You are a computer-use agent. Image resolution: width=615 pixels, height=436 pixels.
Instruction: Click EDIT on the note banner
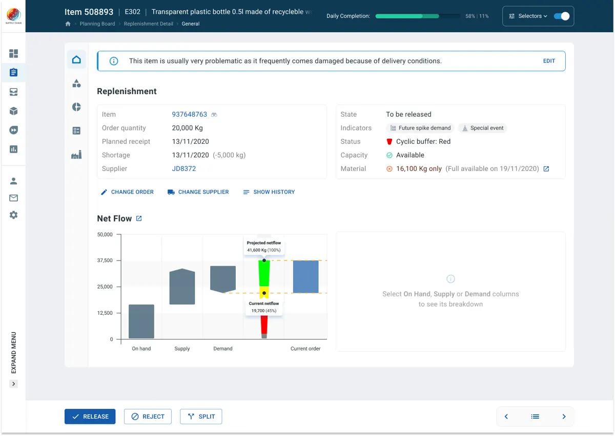[x=549, y=61]
